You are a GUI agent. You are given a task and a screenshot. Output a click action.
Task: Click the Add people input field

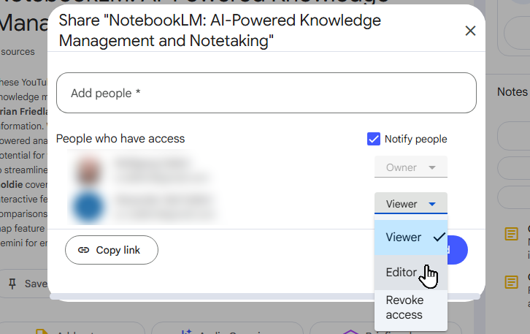pos(266,93)
